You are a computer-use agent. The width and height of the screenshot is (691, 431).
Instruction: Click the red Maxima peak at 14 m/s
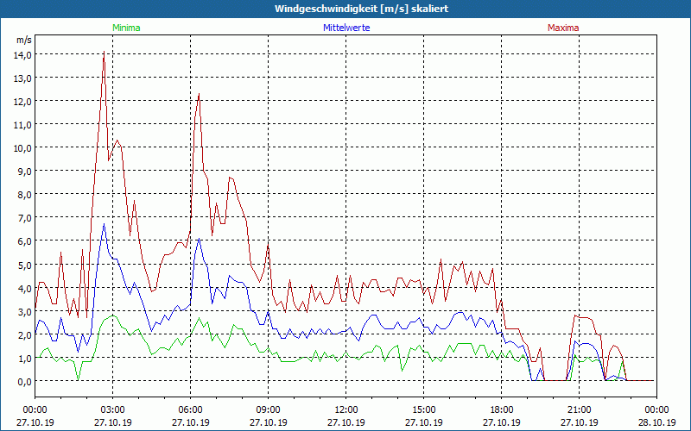click(x=104, y=52)
